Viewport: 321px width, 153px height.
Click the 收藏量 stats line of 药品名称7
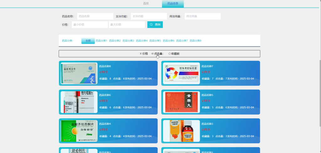(x=228, y=79)
